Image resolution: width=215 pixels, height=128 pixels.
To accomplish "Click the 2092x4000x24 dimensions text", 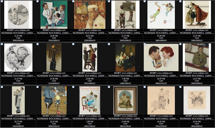I will tap(90, 83).
